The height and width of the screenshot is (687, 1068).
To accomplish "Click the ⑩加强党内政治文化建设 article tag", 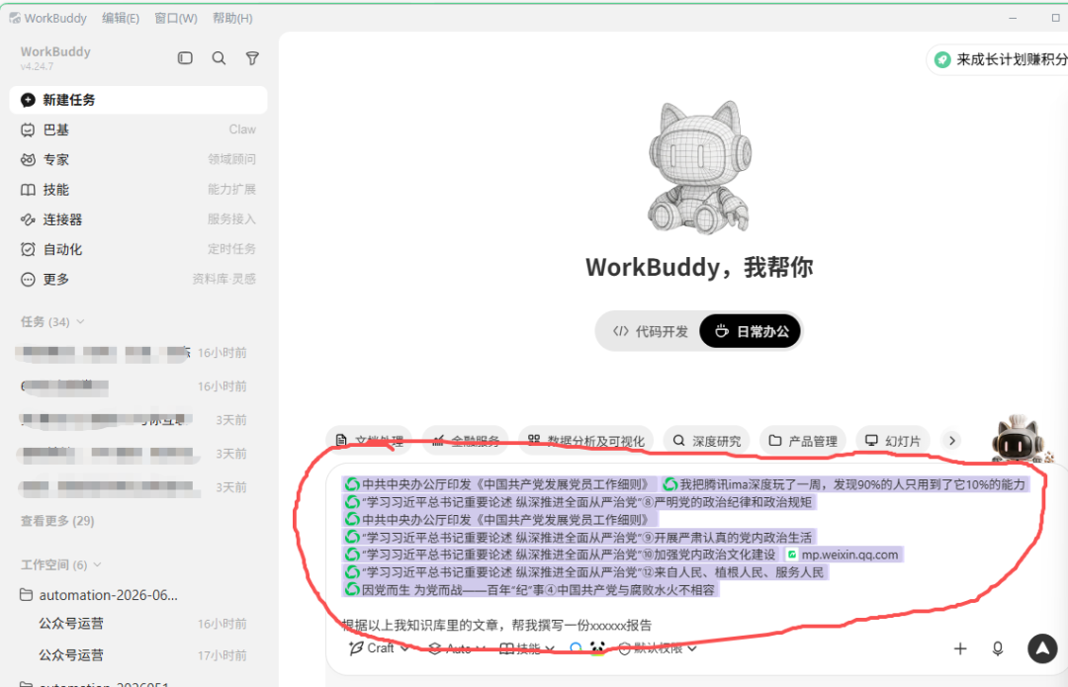I will 561,555.
